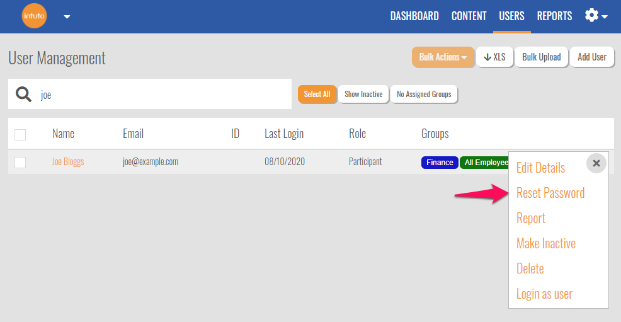This screenshot has width=621, height=322.
Task: Select Make Inactive for this user
Action: pos(545,243)
